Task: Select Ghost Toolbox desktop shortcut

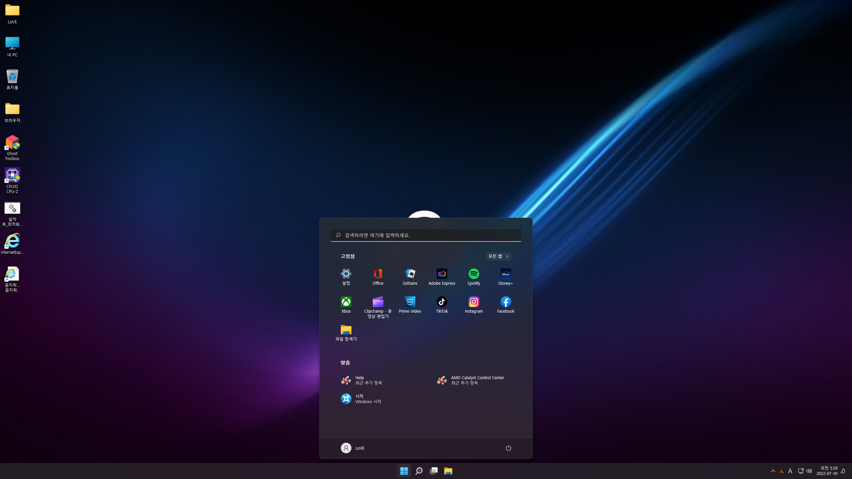Action: point(12,148)
